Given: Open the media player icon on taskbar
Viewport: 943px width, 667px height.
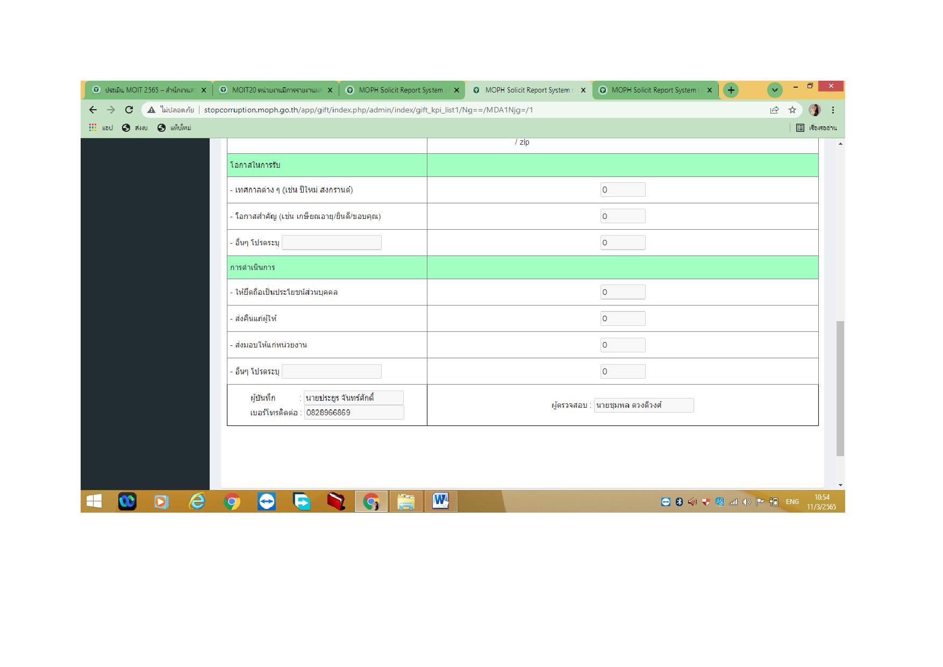Looking at the screenshot, I should (x=161, y=502).
